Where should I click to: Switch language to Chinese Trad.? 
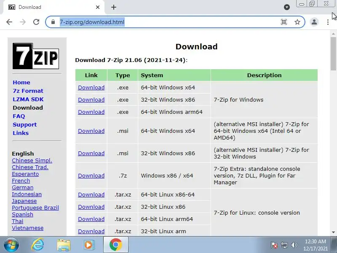click(30, 167)
